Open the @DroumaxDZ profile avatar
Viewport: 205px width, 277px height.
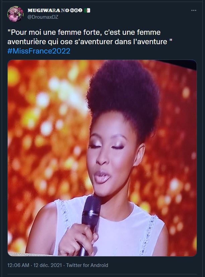pos(15,14)
